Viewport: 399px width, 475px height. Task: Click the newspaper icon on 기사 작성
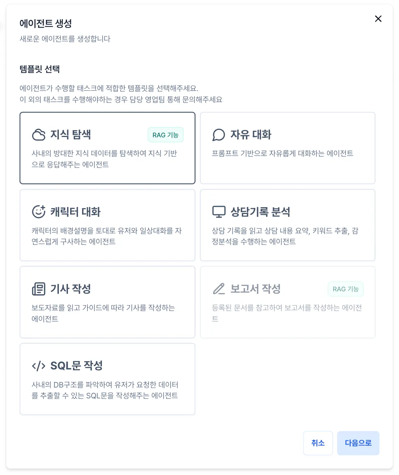(x=39, y=289)
